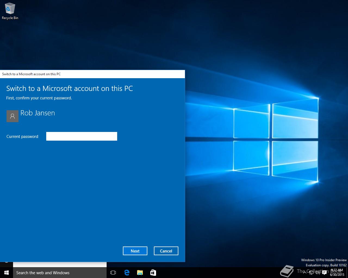The width and height of the screenshot is (348, 278).
Task: Open the Action Center notifications icon
Action: [x=324, y=273]
